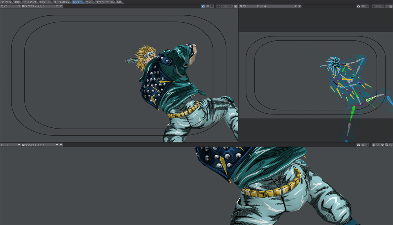Click the list lines icon in right viewport header
Viewport: 393px width, 225px height.
click(363, 6)
